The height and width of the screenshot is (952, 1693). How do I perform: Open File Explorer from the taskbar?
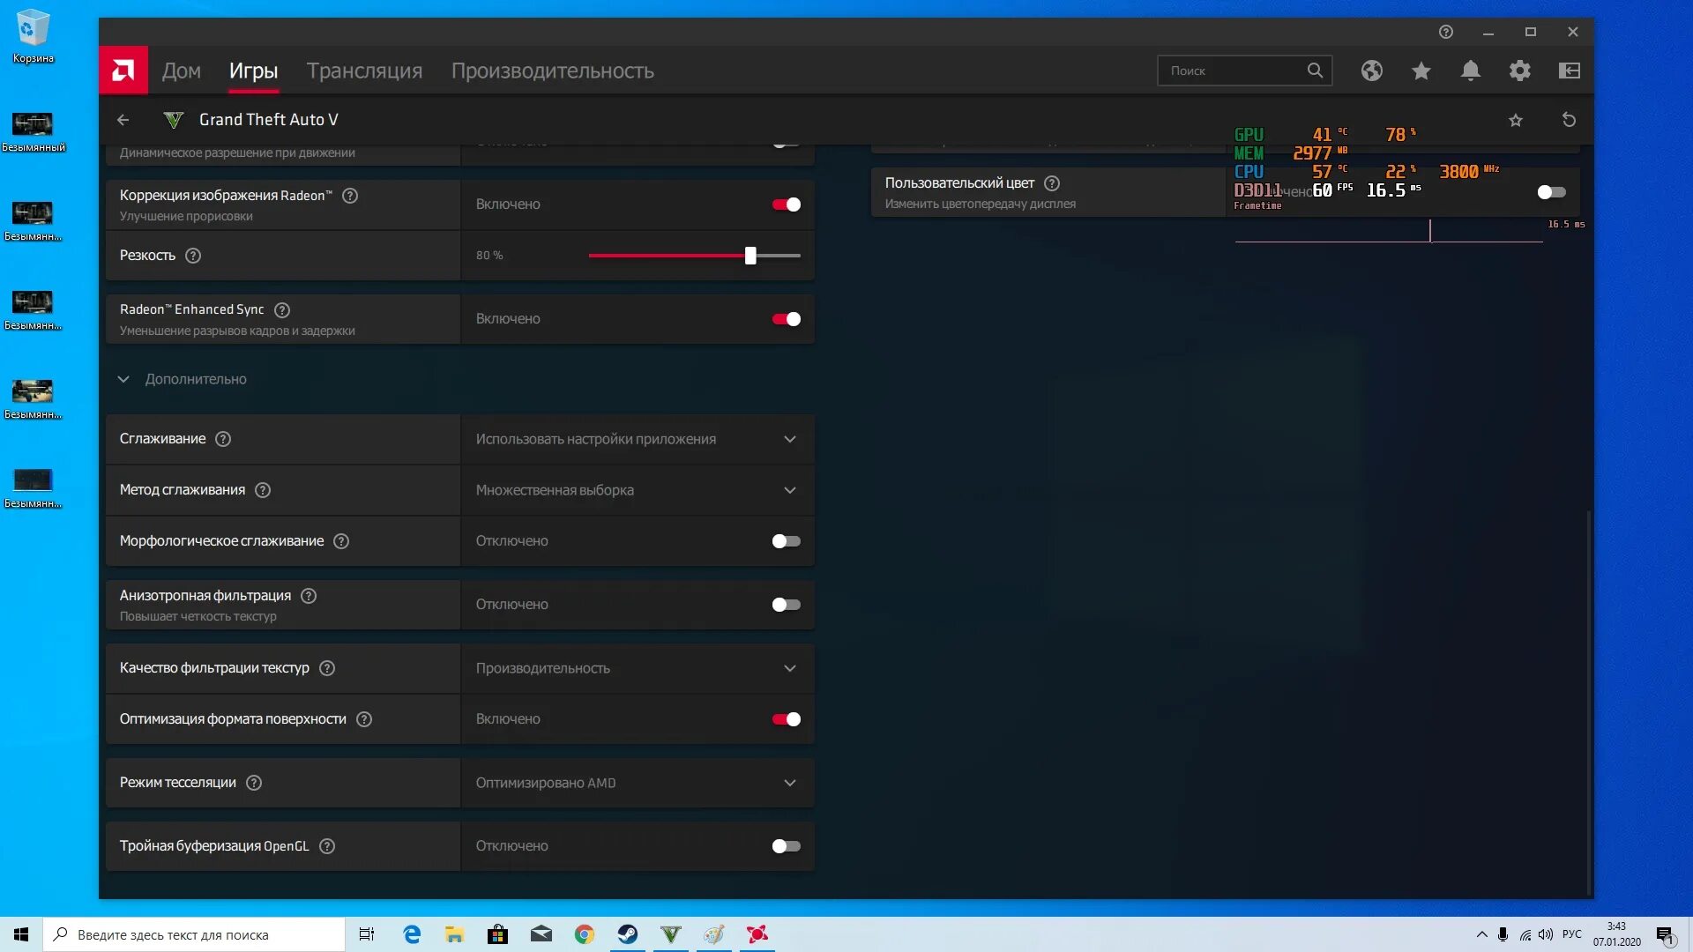[454, 934]
